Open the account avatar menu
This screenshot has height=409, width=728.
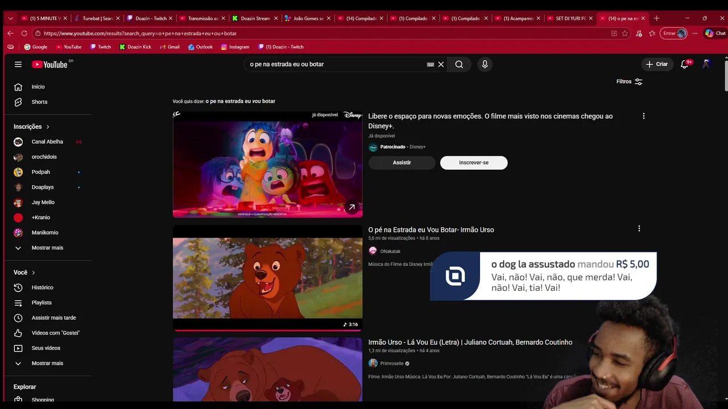click(x=706, y=64)
